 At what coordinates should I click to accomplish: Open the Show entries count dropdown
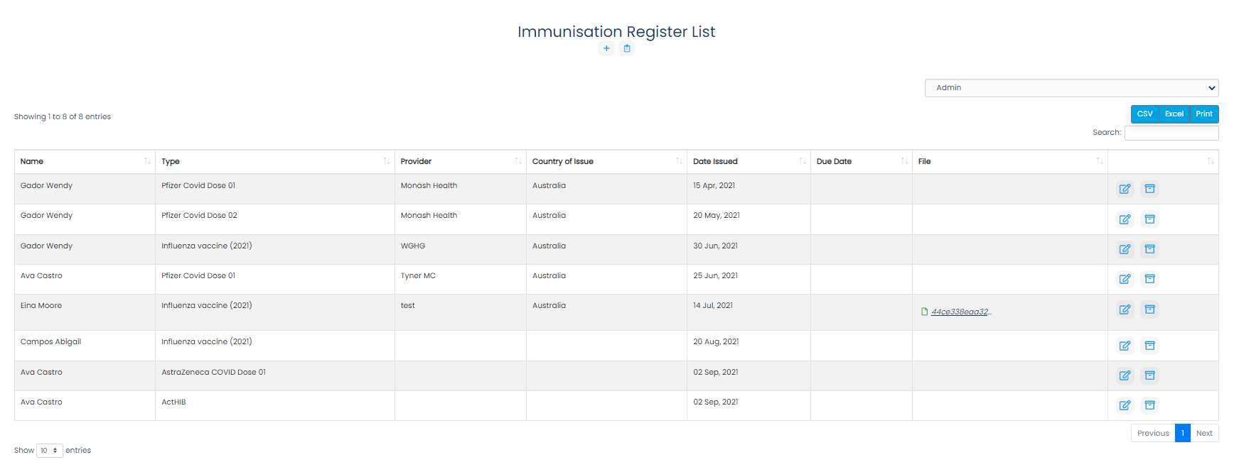pyautogui.click(x=50, y=451)
